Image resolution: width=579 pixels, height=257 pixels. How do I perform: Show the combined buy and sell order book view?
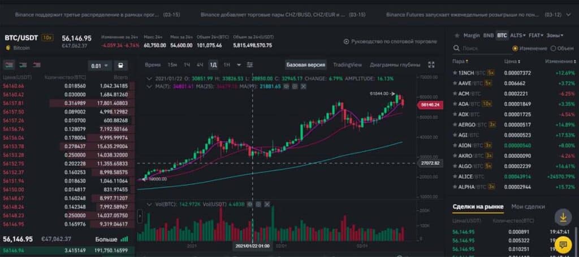click(x=9, y=65)
